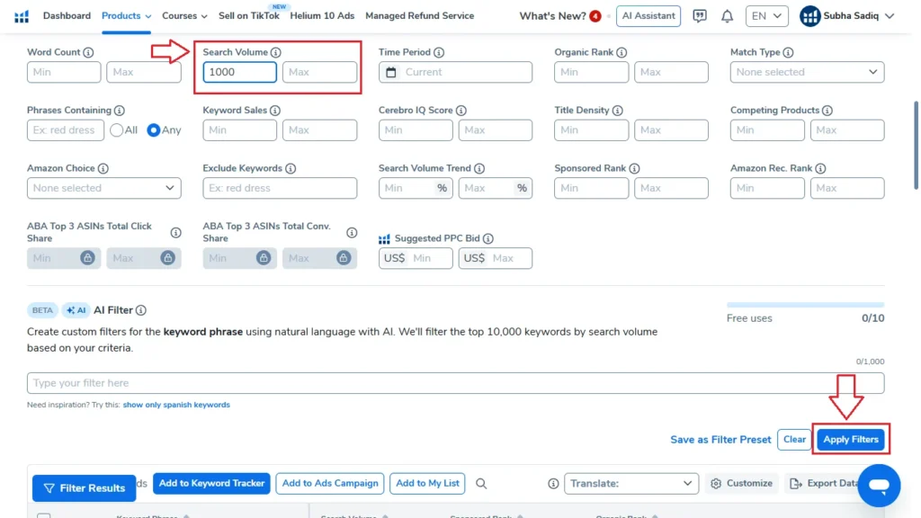Open the Sell on TikTok menu item

(247, 15)
